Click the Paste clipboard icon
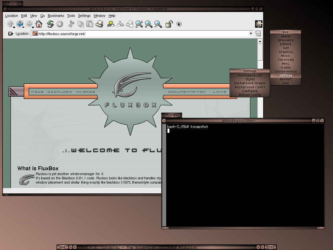Screen dimensions: 333x250 coord(90,24)
